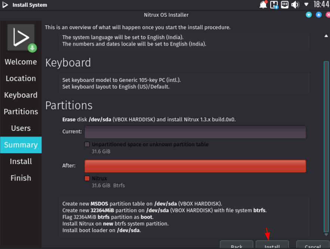
Task: Click the Nitrux play logo in top bar
Action: [5, 5]
